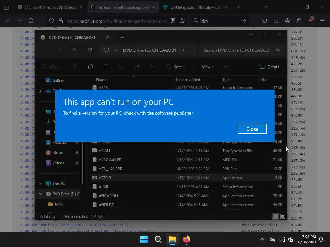Switch to large thumbnails view icon in status bar
Screen dimensions: 330x247
click(x=283, y=216)
